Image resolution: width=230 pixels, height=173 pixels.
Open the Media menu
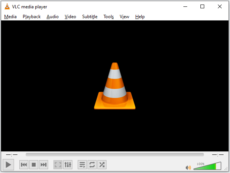pos(10,17)
